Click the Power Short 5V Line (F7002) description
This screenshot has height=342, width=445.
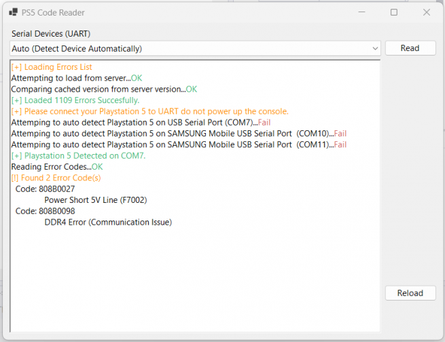[x=95, y=200]
